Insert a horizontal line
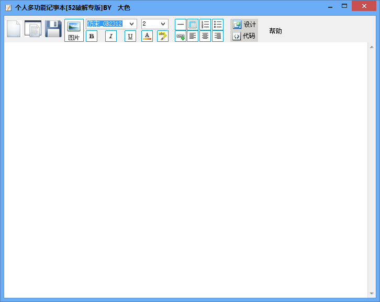The height and width of the screenshot is (302, 380). 180,25
